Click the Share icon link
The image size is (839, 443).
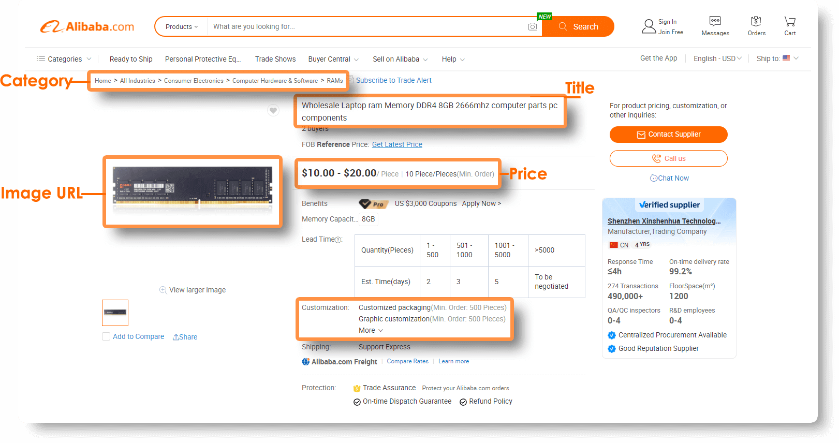(x=185, y=337)
